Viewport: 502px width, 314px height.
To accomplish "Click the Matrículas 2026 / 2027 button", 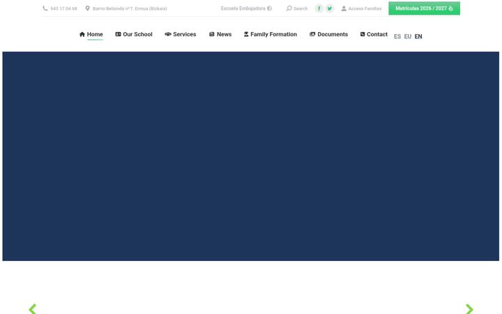I will 424,8.
